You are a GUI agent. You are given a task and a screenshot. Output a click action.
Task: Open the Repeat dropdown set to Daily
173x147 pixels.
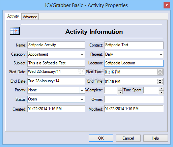pyautogui.click(x=161, y=55)
